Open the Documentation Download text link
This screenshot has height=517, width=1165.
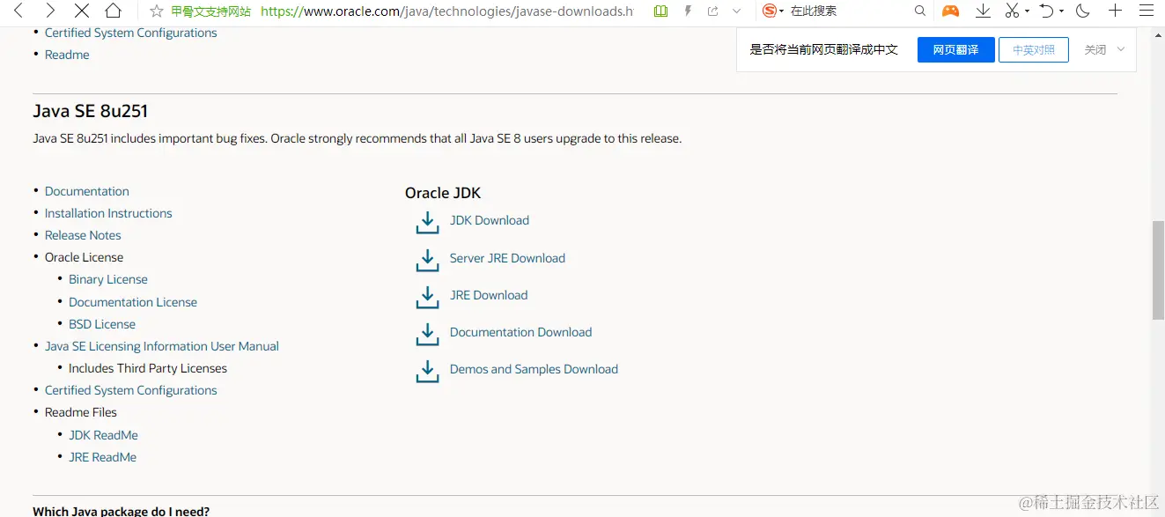(x=520, y=332)
